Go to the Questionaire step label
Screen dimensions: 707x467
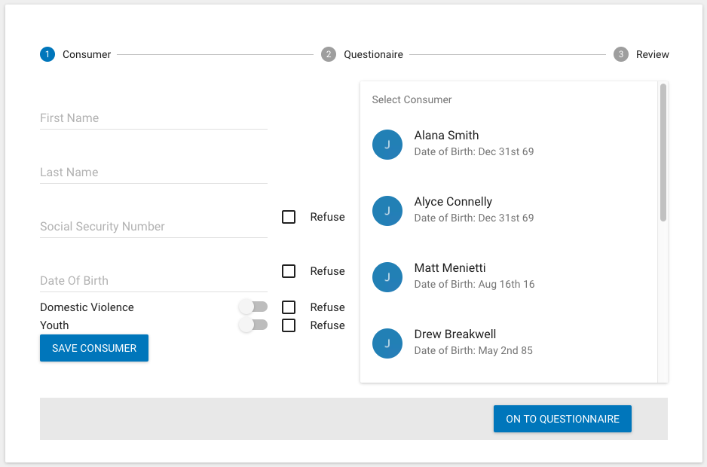point(373,54)
